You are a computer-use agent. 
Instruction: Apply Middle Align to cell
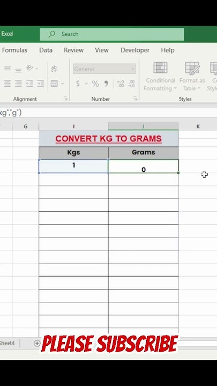click(x=8, y=69)
